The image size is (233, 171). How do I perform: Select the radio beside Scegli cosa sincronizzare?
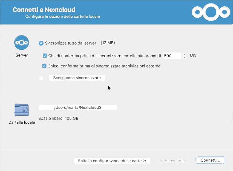(x=41, y=78)
